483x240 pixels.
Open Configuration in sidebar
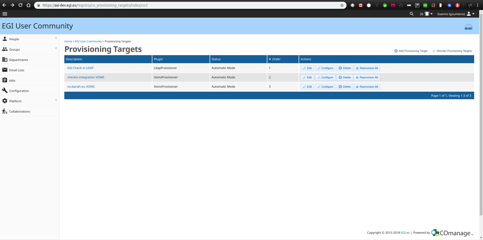coord(30,91)
